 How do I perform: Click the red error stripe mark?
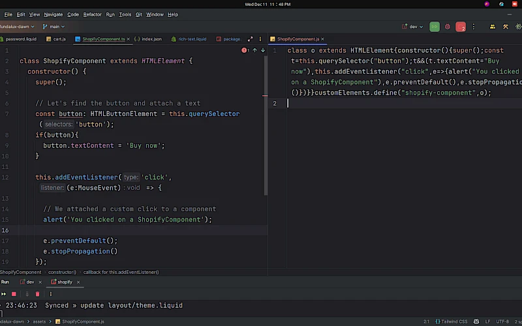pyautogui.click(x=265, y=96)
